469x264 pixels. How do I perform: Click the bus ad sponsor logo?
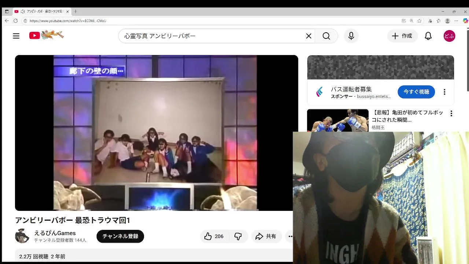pos(319,92)
